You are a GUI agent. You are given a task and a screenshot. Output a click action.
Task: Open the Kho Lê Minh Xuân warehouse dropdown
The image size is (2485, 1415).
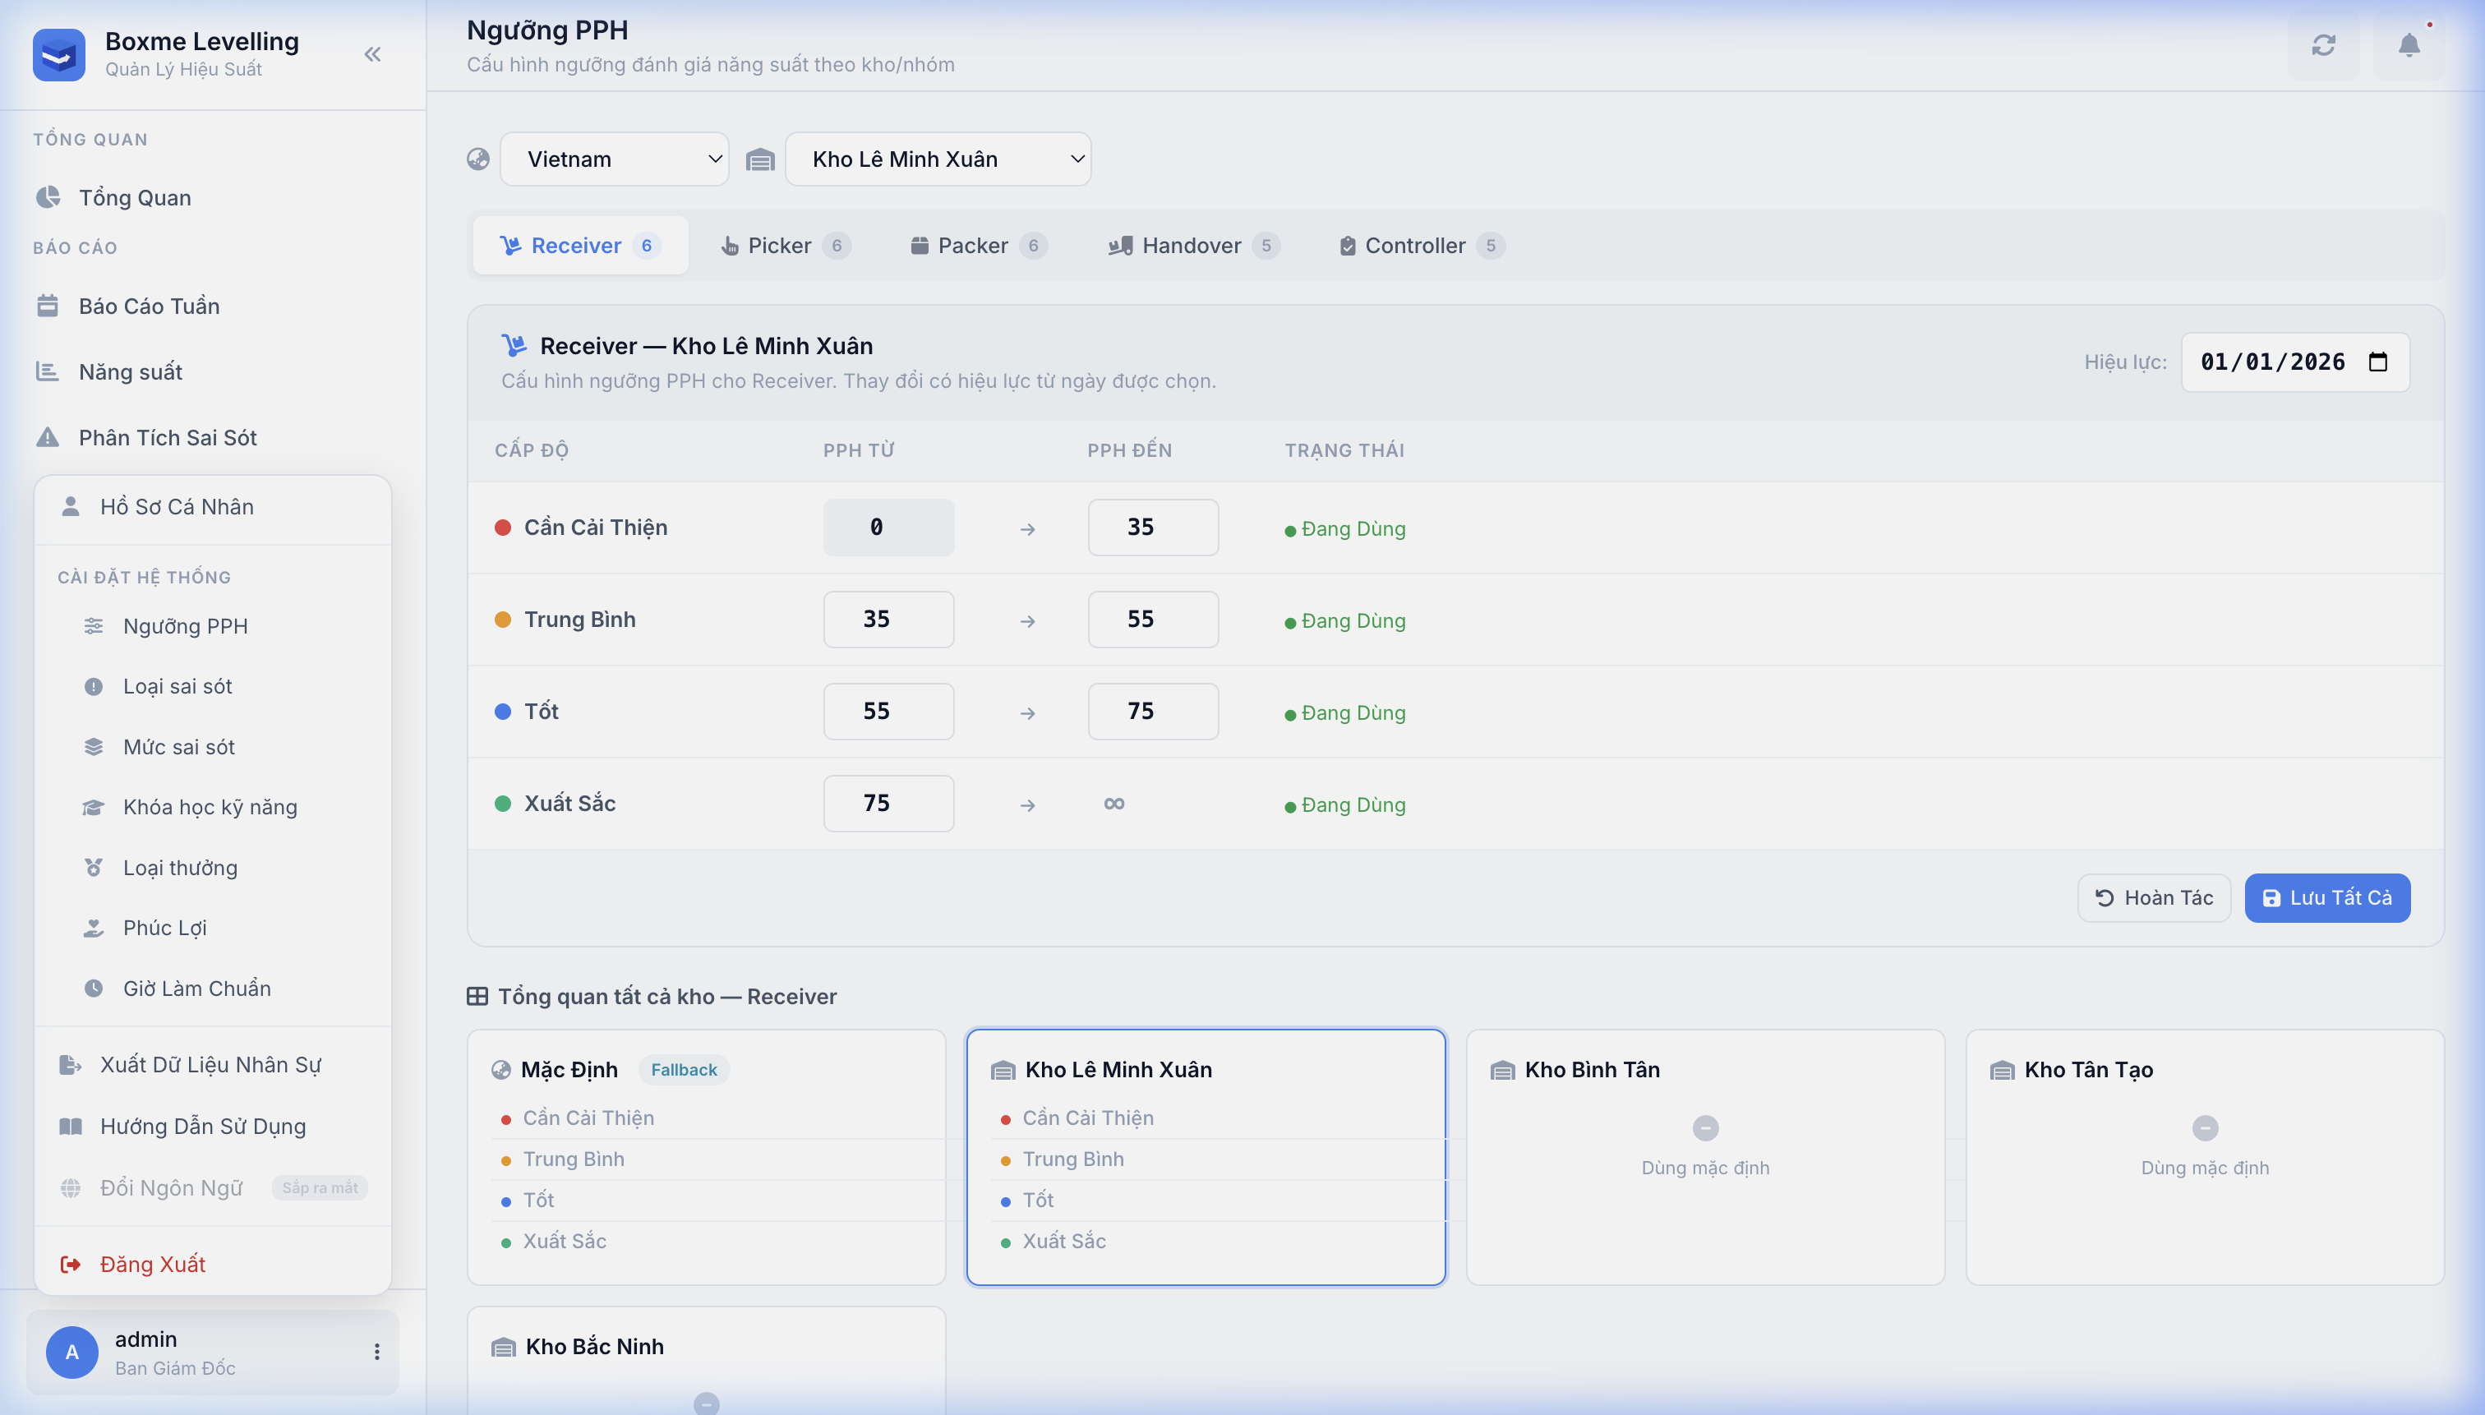click(938, 159)
